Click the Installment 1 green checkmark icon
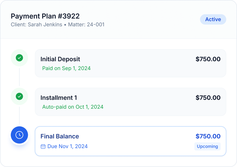This screenshot has width=237, height=167. (19, 96)
